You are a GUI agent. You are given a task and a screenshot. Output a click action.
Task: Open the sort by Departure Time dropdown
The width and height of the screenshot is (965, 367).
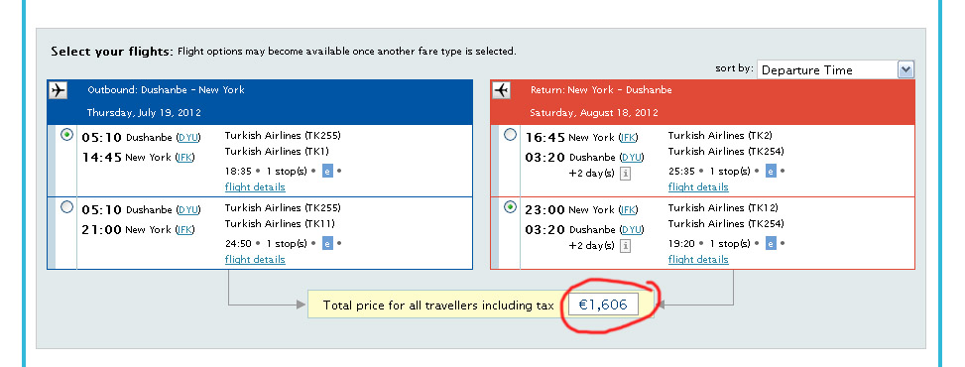(835, 69)
